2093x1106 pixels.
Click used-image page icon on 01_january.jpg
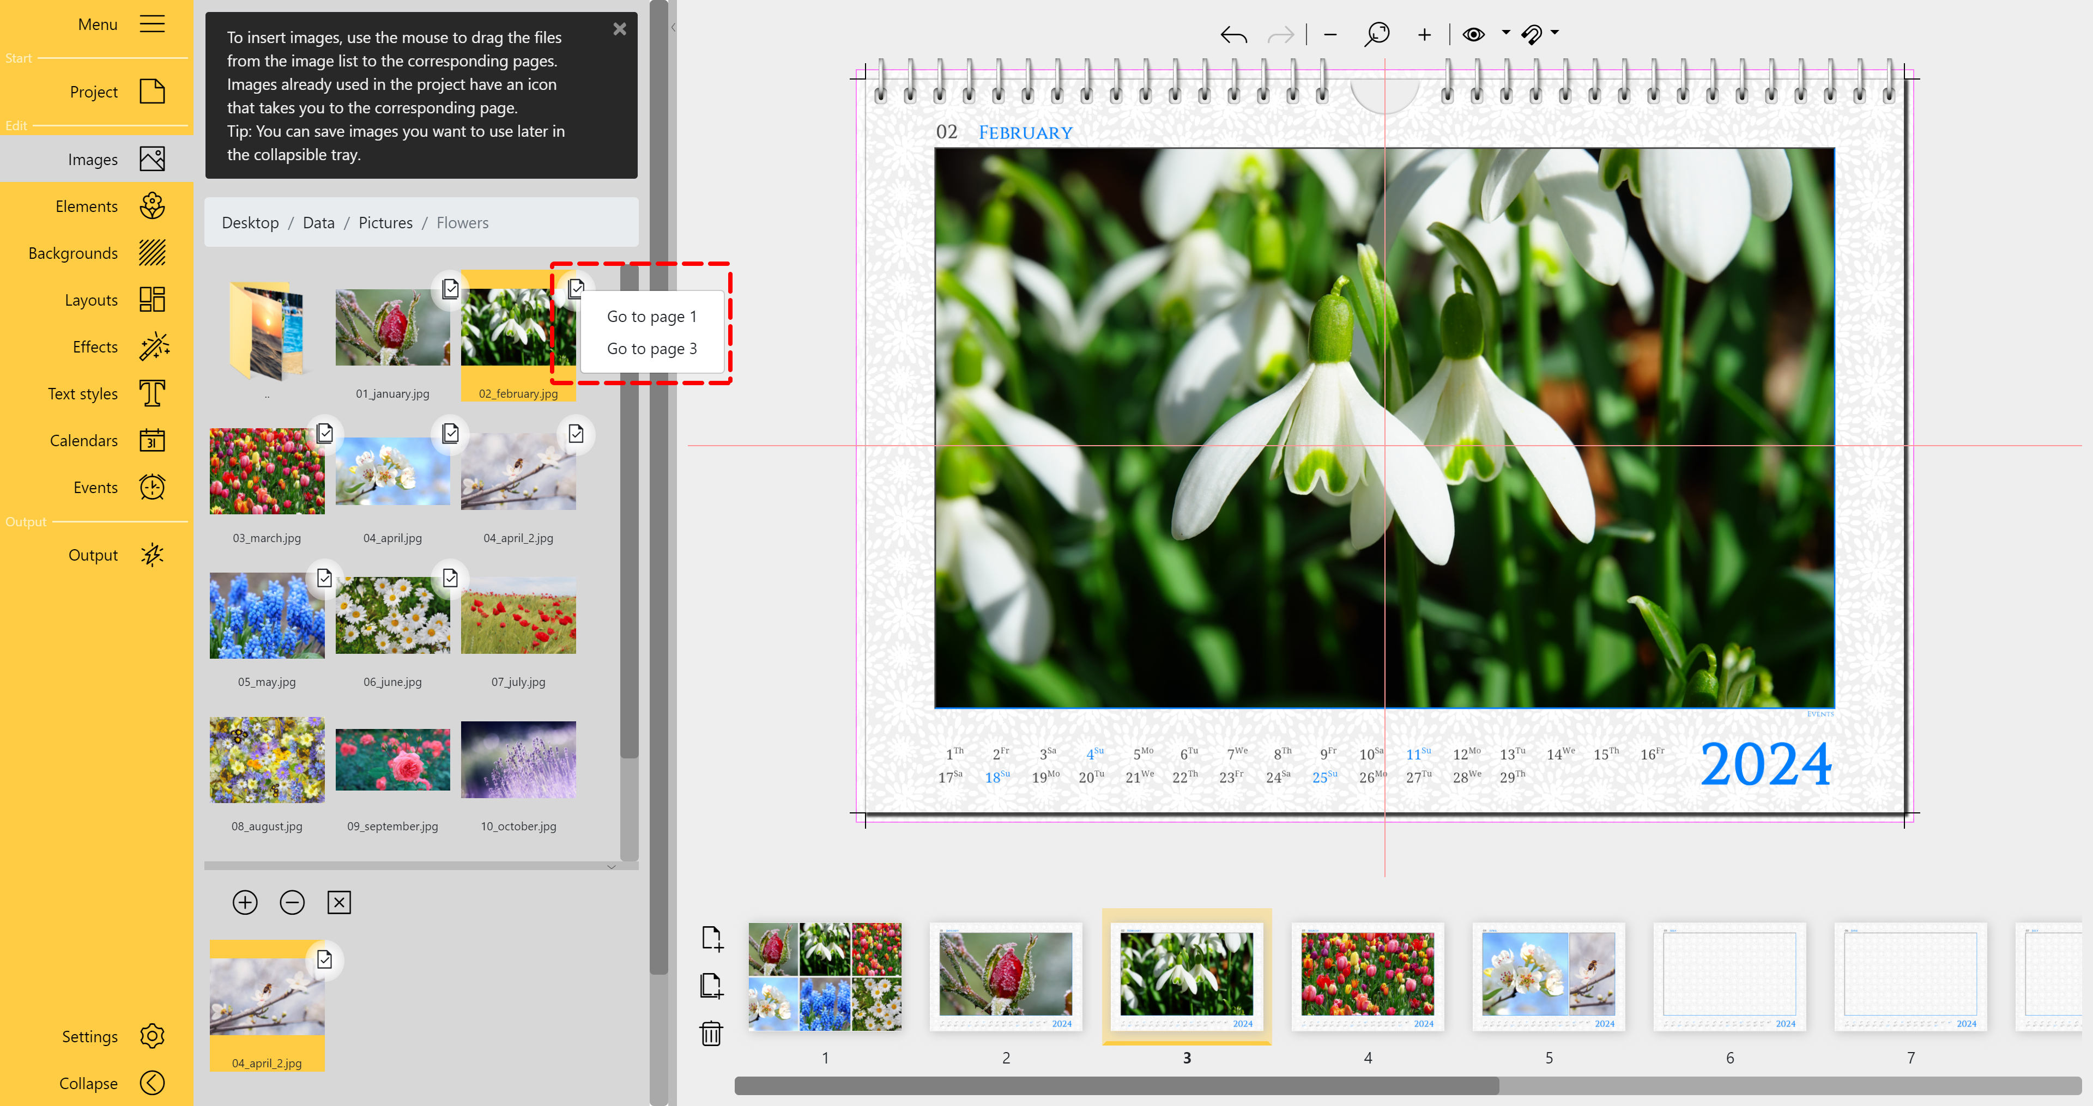pos(450,288)
